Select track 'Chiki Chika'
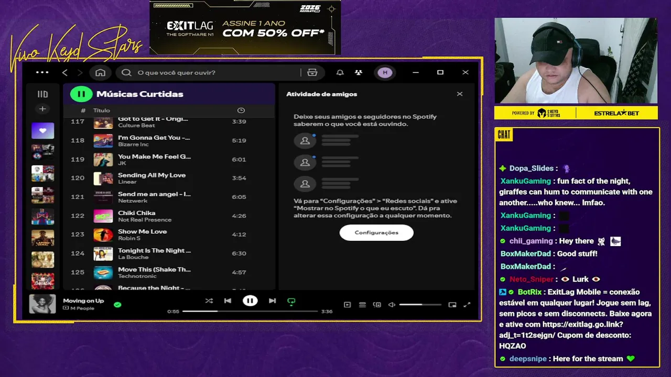The width and height of the screenshot is (671, 377). point(169,216)
